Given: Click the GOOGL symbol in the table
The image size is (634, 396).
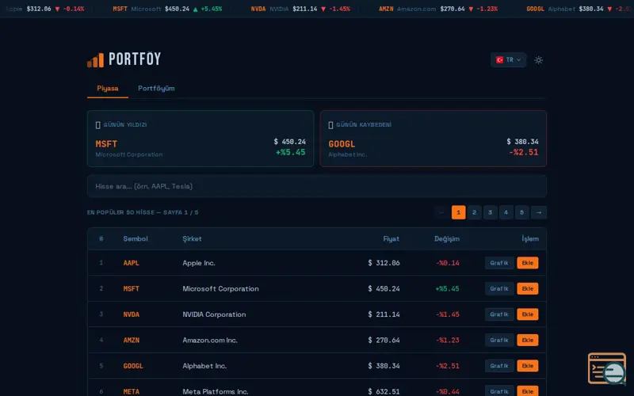Looking at the screenshot, I should pos(133,366).
